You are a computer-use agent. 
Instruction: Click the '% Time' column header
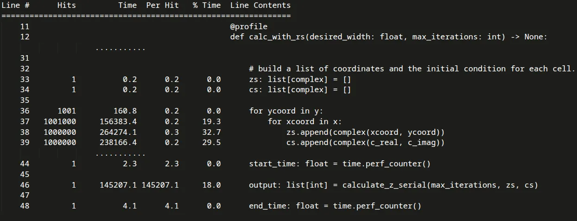point(207,5)
